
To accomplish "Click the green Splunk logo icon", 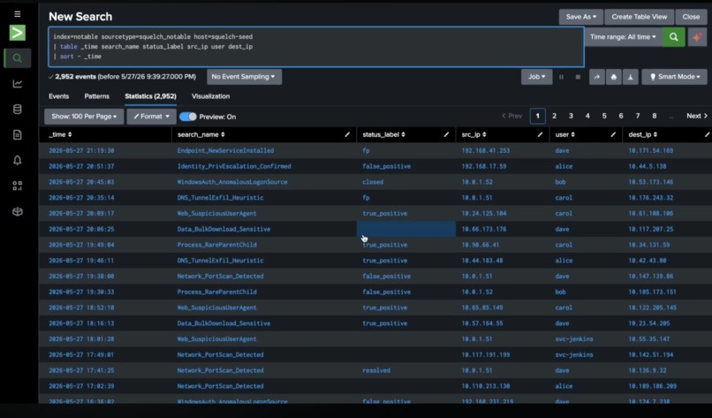I will pos(18,33).
